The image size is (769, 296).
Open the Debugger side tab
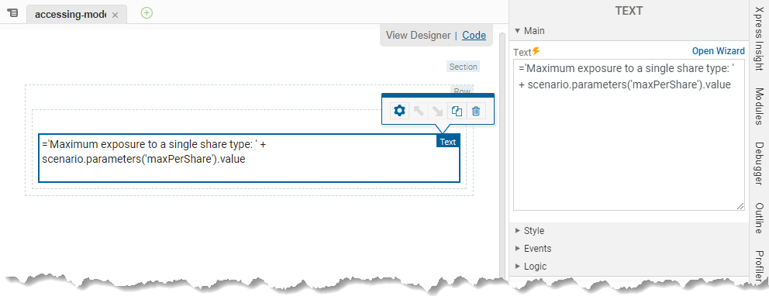759,163
